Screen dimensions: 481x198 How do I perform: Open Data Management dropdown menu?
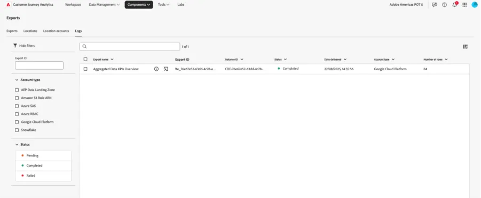click(104, 5)
